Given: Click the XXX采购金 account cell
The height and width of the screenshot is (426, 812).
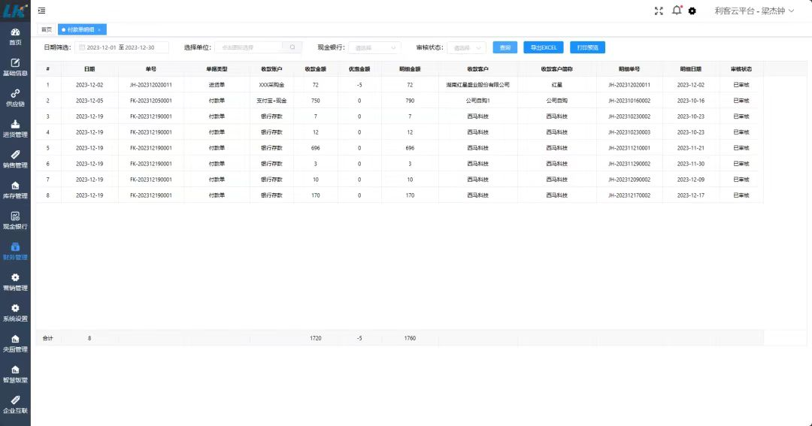Looking at the screenshot, I should [271, 85].
